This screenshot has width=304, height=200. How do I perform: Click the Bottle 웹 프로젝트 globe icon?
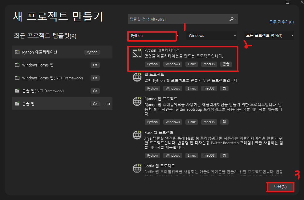[x=137, y=168]
